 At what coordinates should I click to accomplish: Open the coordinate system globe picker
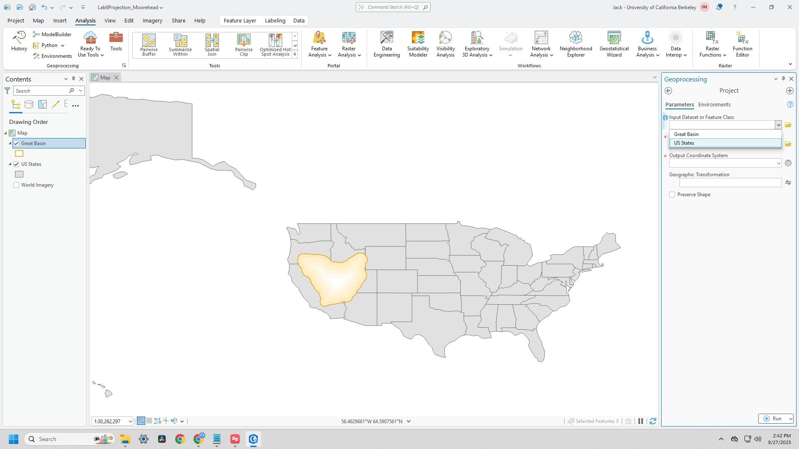pyautogui.click(x=788, y=163)
